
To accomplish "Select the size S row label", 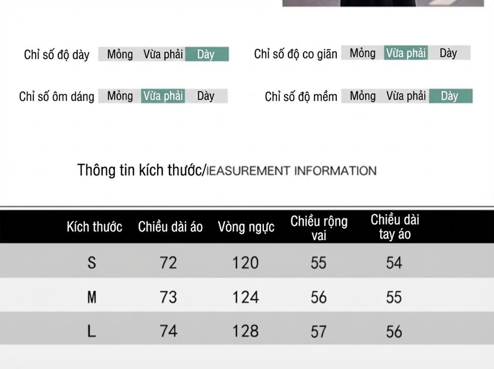I will pyautogui.click(x=92, y=262).
